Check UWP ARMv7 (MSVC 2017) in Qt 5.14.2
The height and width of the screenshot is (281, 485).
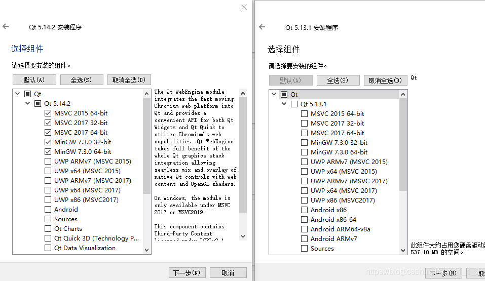48,180
